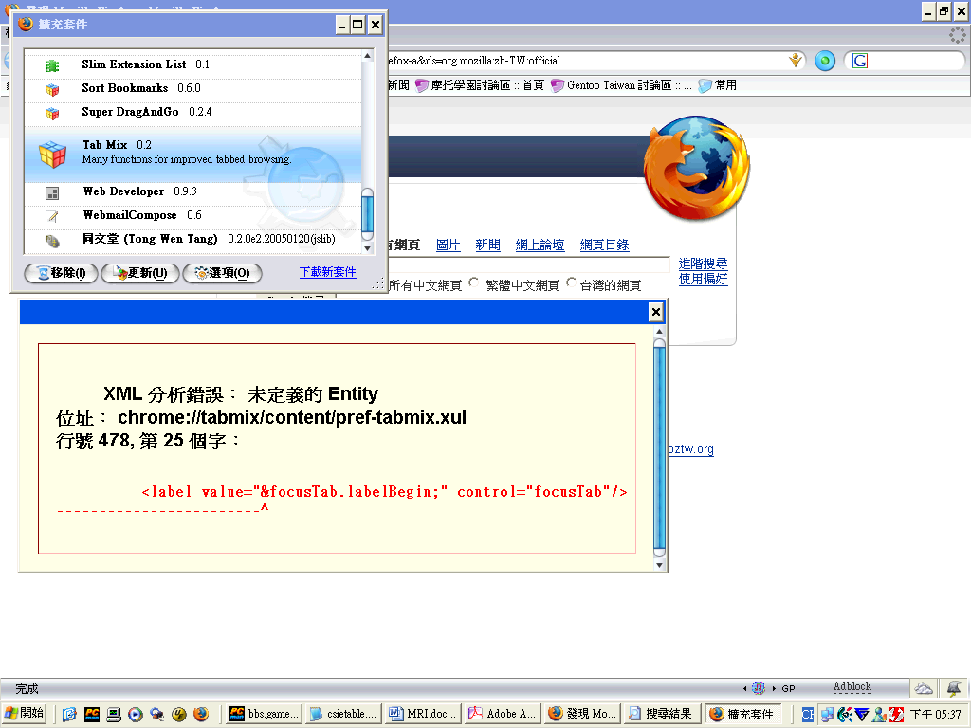The height and width of the screenshot is (728, 971).
Task: Click the green Go button beside address bar
Action: coord(825,61)
